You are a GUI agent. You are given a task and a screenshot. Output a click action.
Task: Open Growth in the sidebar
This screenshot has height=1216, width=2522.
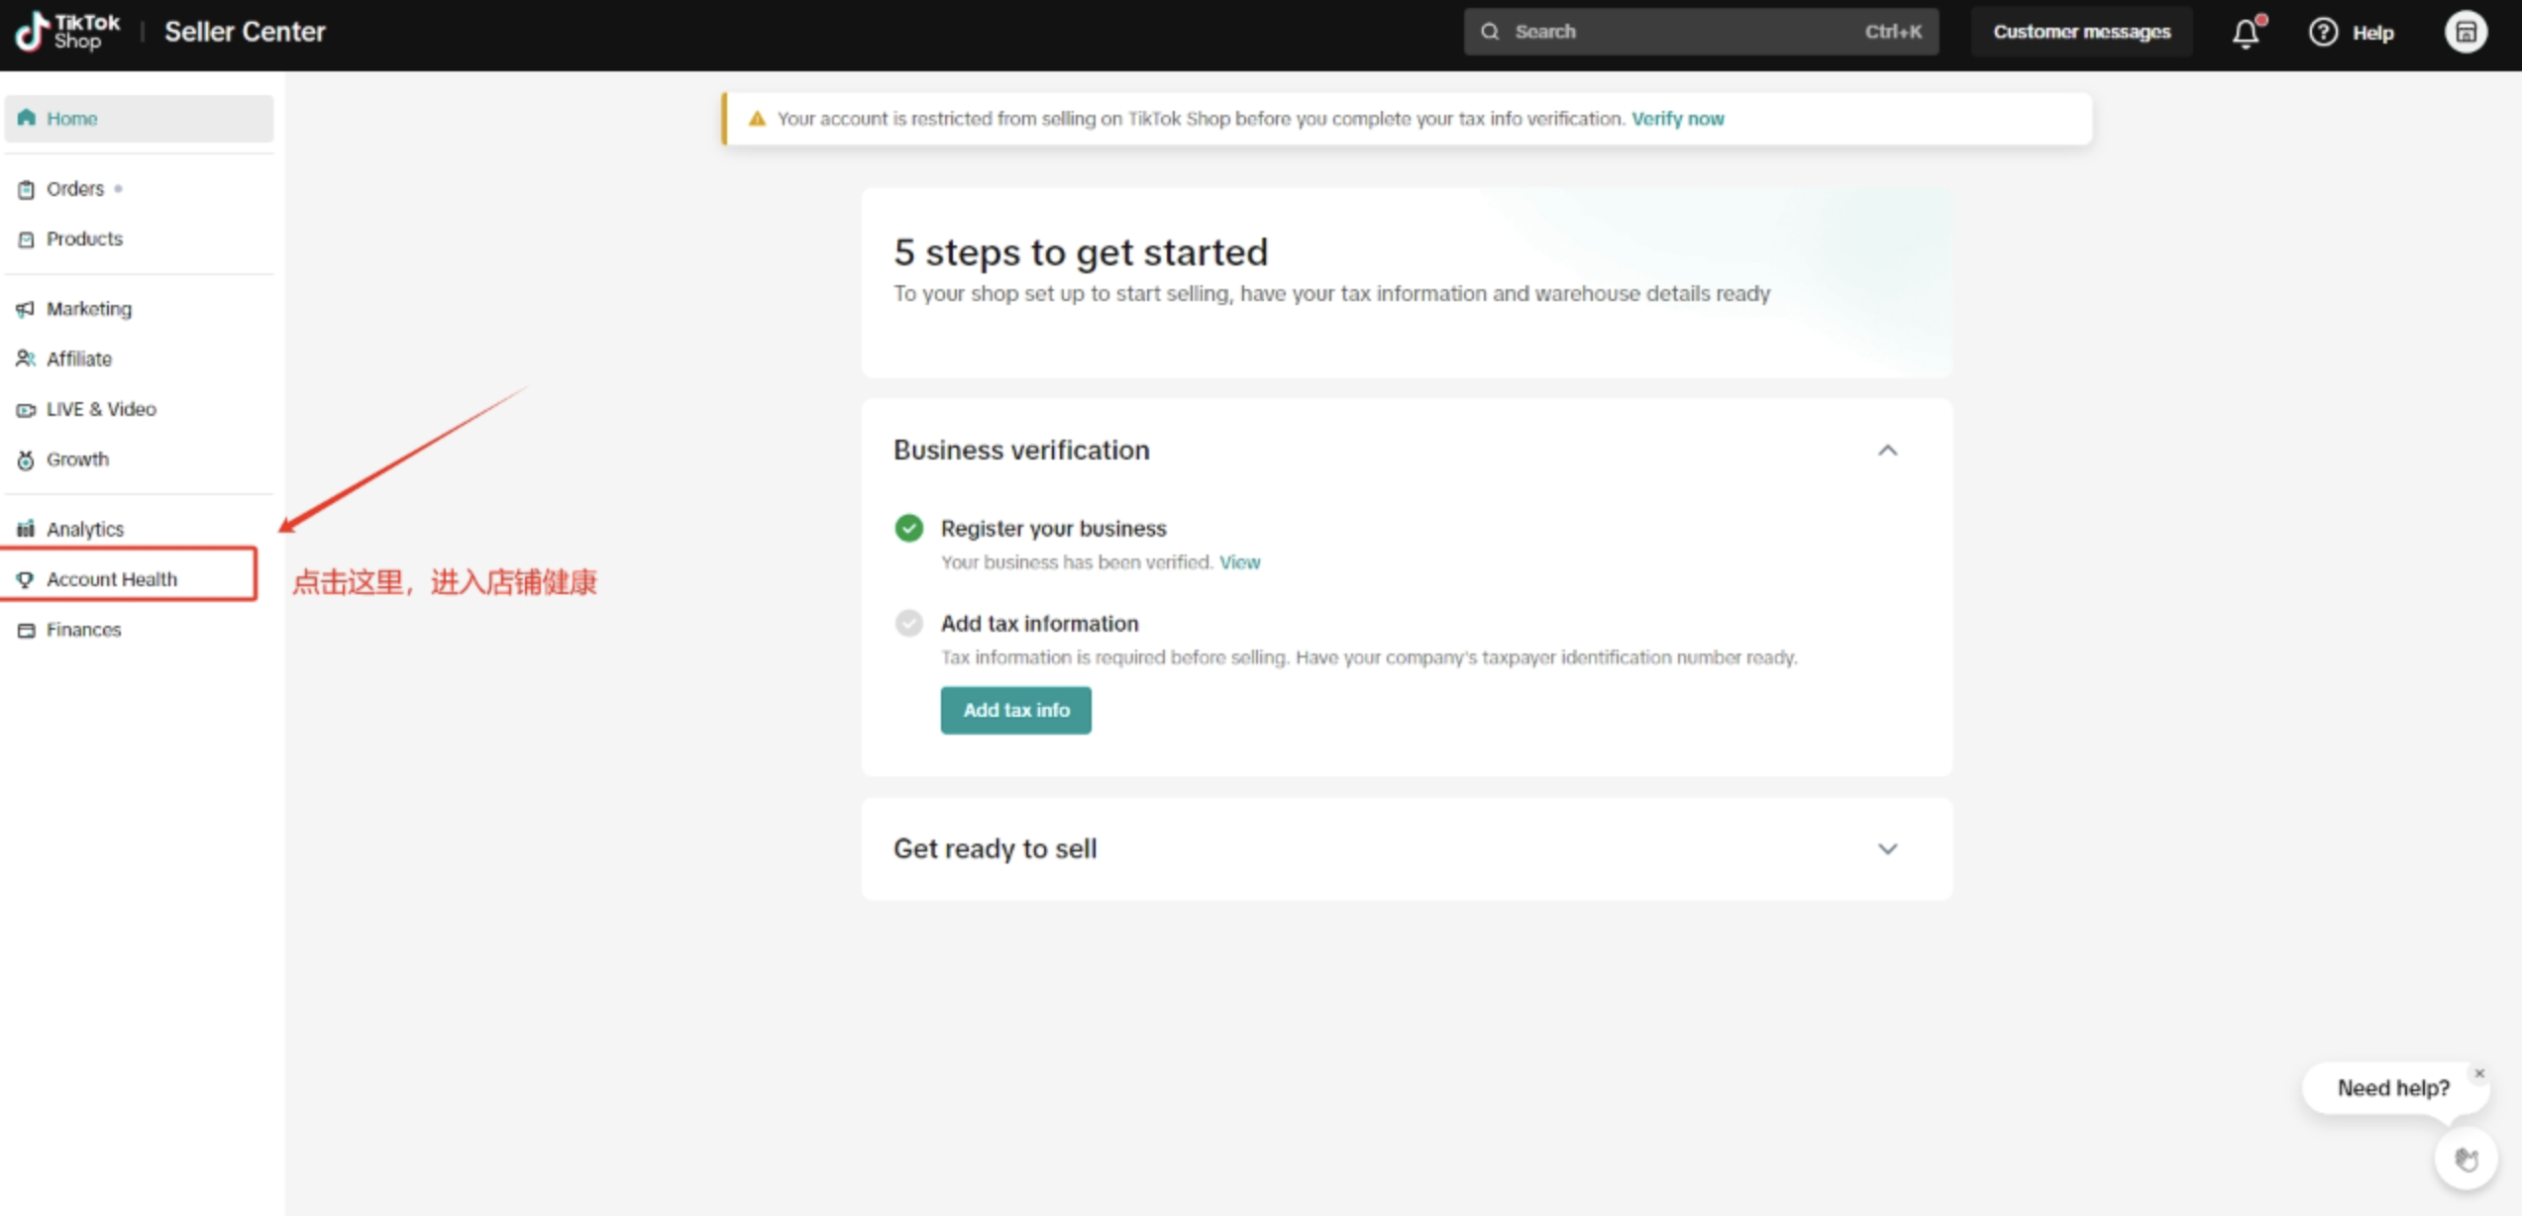139,459
